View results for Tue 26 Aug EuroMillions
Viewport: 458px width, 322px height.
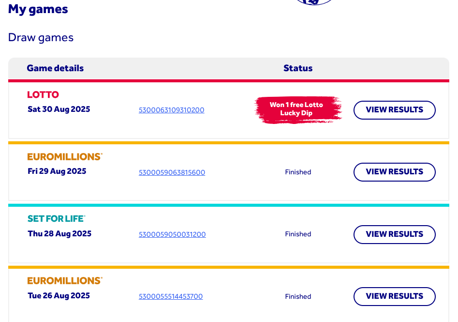394,296
